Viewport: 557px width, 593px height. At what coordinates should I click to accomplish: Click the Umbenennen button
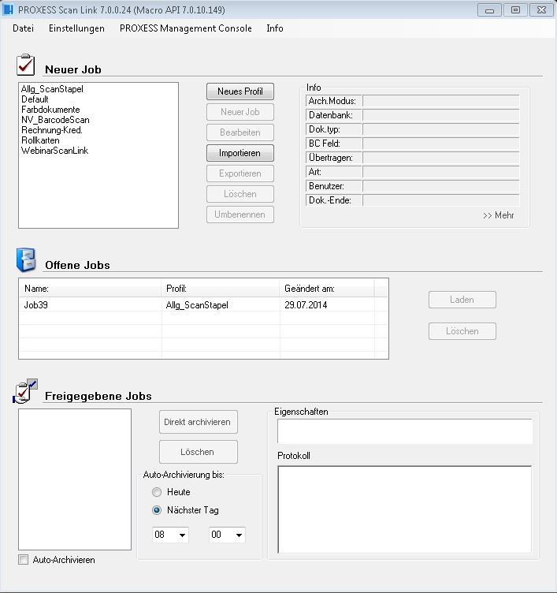(240, 214)
